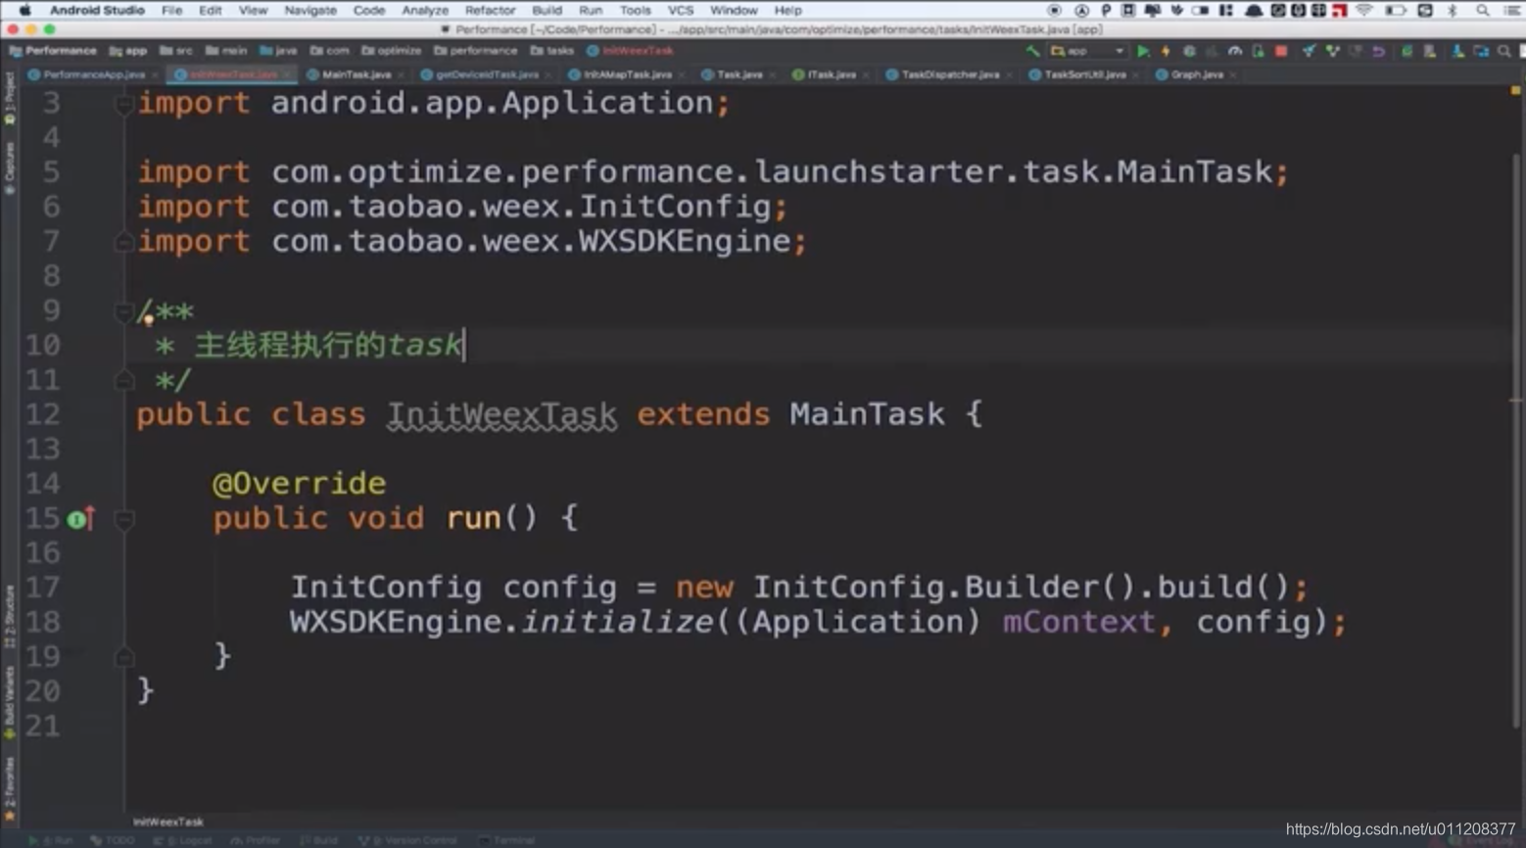This screenshot has height=848, width=1526.
Task: Open the app run configuration dropdown
Action: point(1086,51)
